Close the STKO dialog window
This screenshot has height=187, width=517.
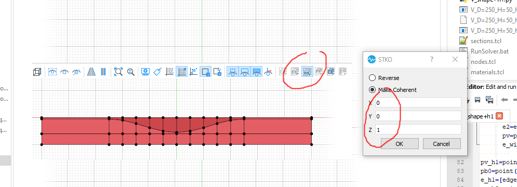coord(455,59)
